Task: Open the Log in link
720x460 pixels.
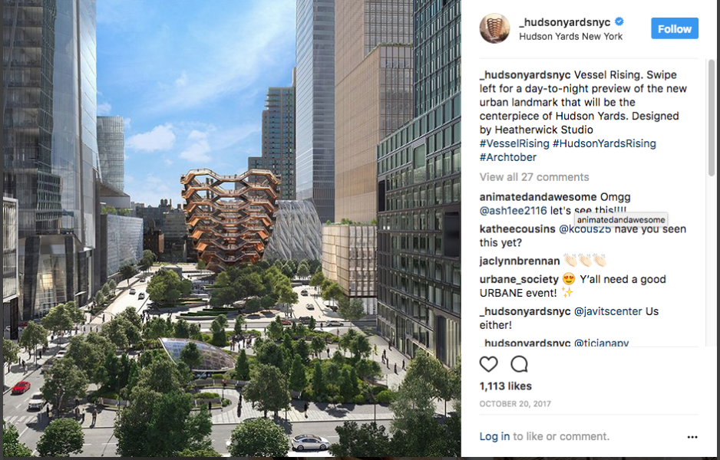Action: click(494, 436)
